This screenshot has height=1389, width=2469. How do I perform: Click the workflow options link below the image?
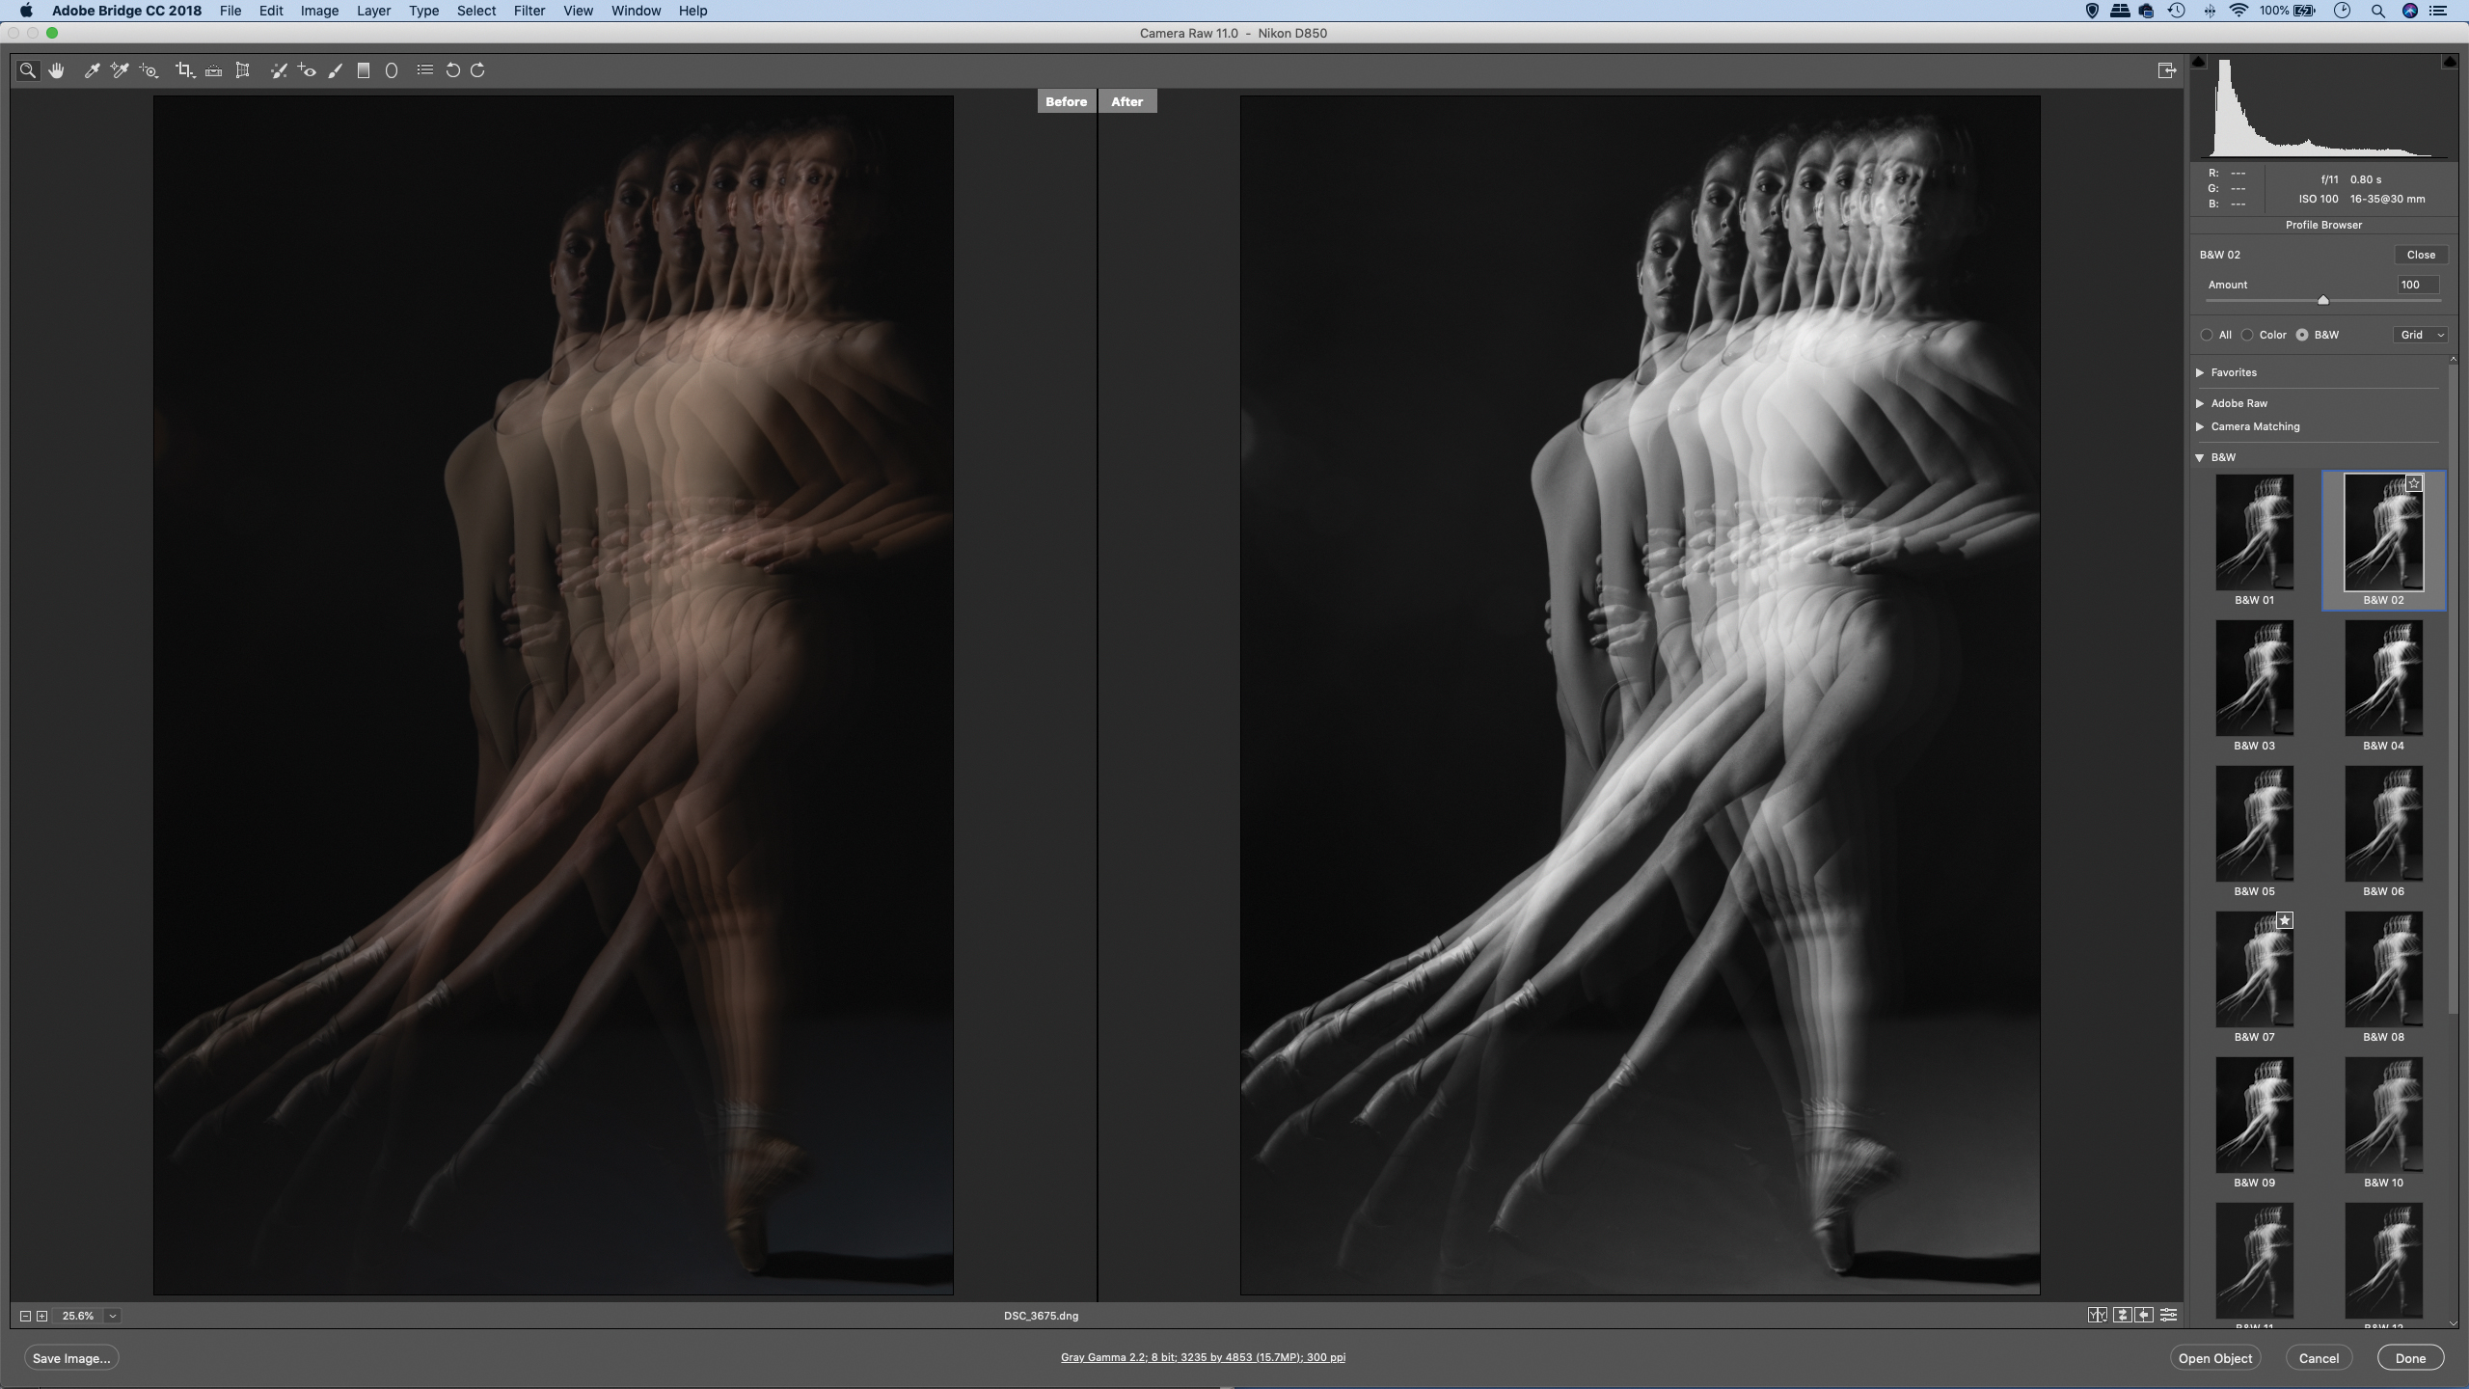pos(1203,1357)
